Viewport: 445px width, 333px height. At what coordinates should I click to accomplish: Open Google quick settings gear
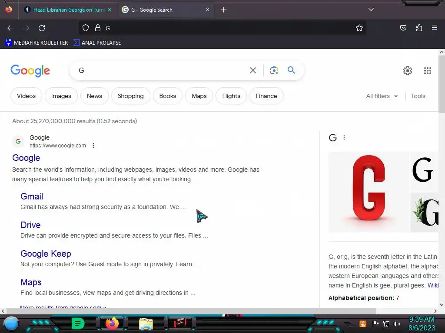[408, 71]
